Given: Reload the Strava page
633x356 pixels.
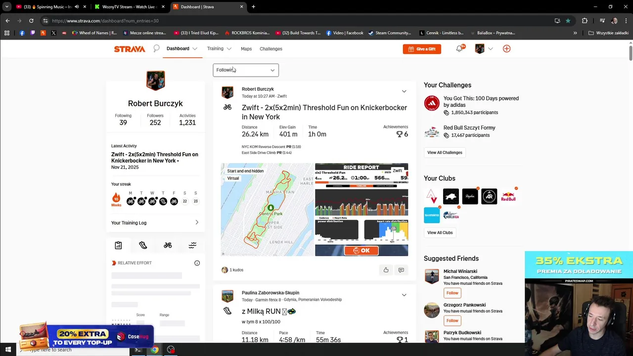Looking at the screenshot, I should tap(31, 21).
